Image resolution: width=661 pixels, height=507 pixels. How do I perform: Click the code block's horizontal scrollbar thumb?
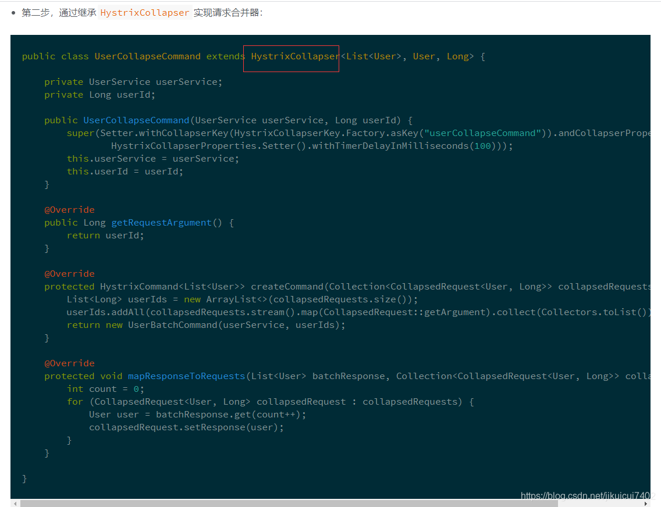(x=289, y=503)
